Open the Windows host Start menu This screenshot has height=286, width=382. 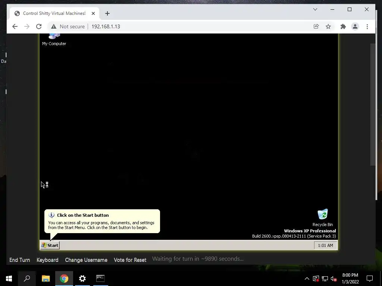[x=9, y=279]
